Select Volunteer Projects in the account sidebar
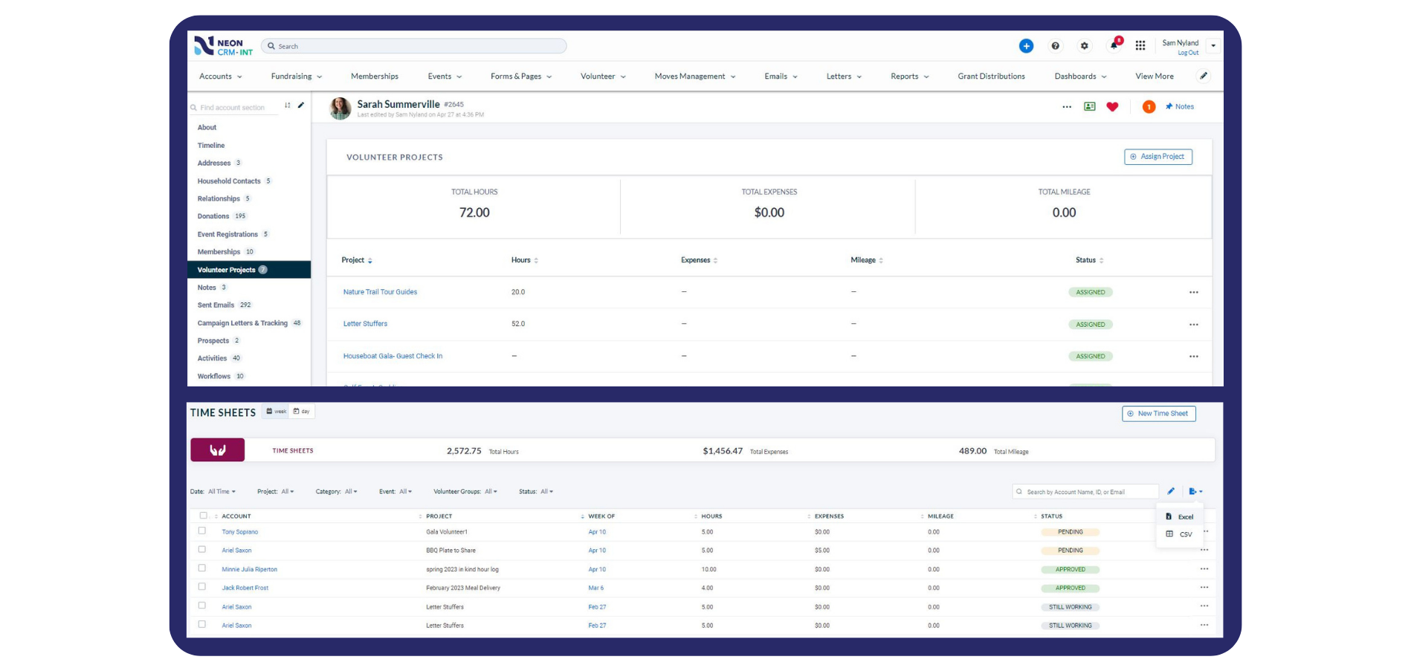The height and width of the screenshot is (671, 1411). 226,269
